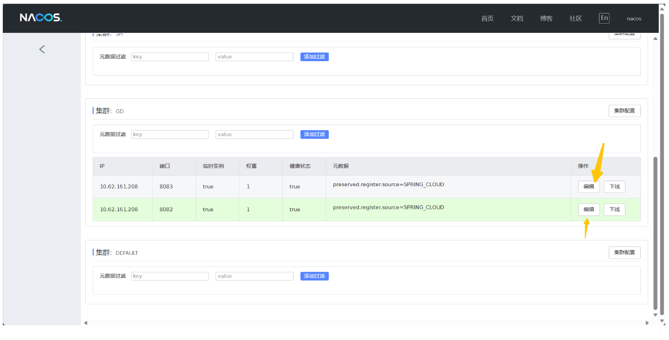Focus metadata value field in DEFAULT cluster
The image size is (669, 340).
[x=255, y=276]
